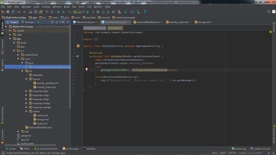Open the Build menu
Viewport: 276px width, 155px height.
(66, 7)
